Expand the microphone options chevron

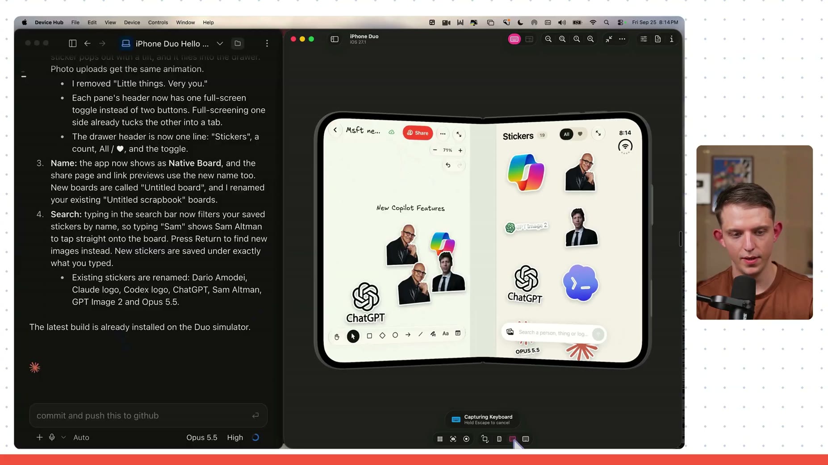63,437
